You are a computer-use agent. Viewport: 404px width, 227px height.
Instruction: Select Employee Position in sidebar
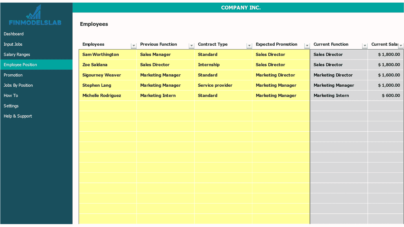36,65
